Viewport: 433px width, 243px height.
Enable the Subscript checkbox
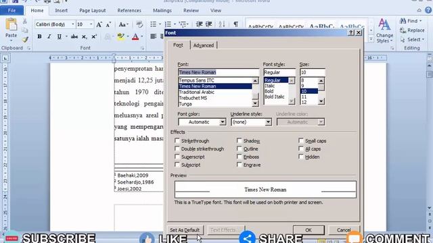coord(177,165)
